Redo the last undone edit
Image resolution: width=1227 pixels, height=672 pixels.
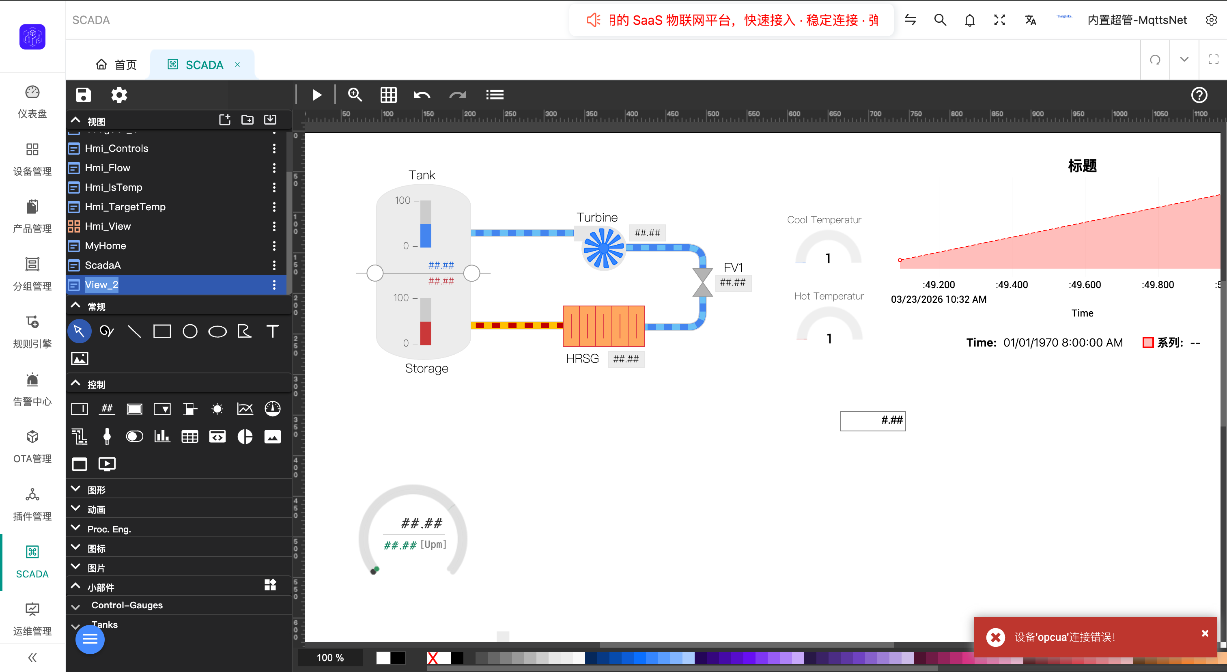tap(458, 95)
